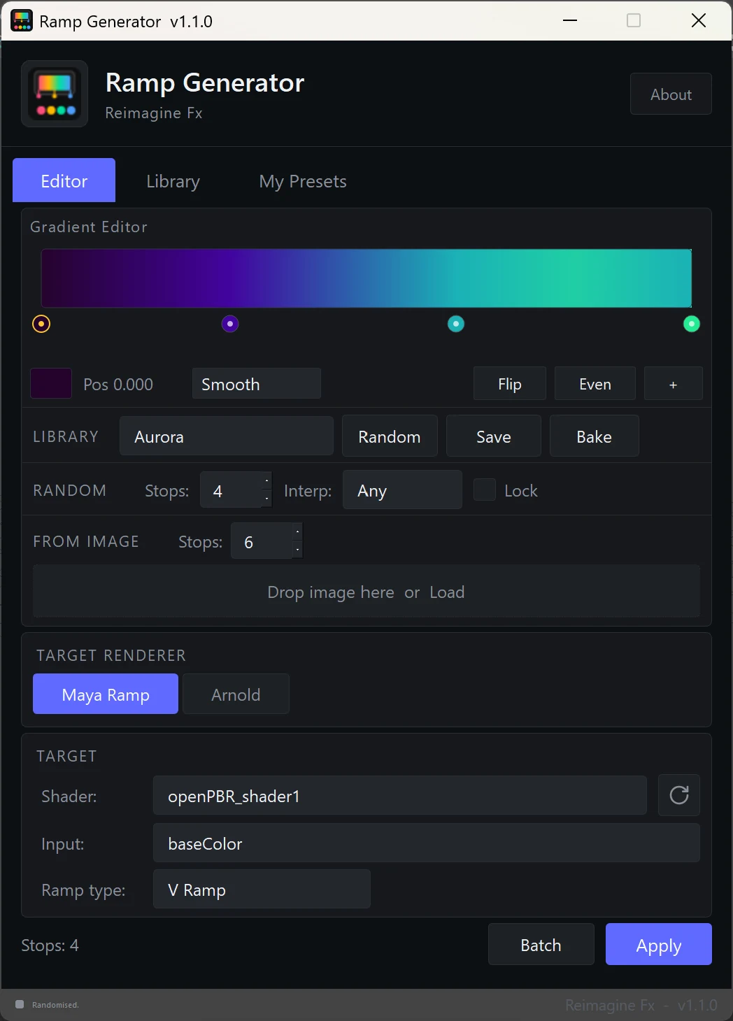Viewport: 733px width, 1021px height.
Task: Click the Random gradient button
Action: (390, 436)
